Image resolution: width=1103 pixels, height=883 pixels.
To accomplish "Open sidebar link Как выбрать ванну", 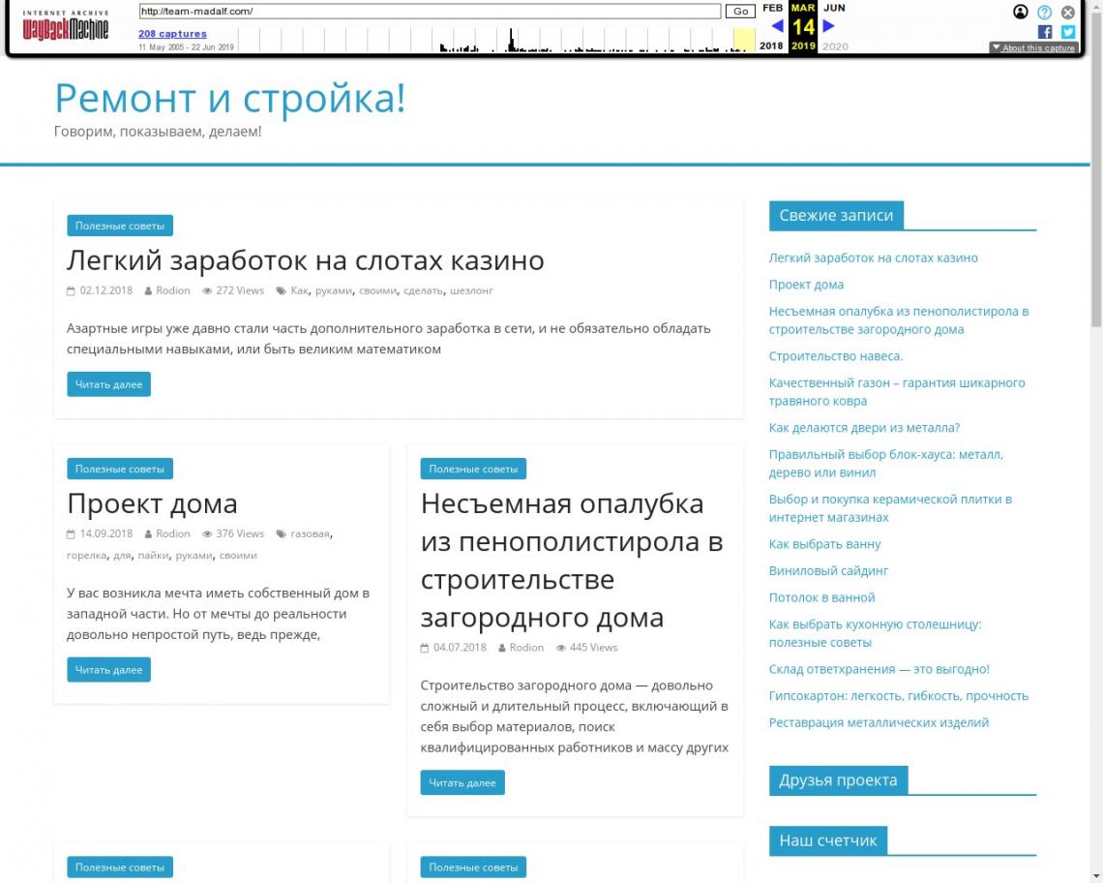I will pyautogui.click(x=824, y=544).
